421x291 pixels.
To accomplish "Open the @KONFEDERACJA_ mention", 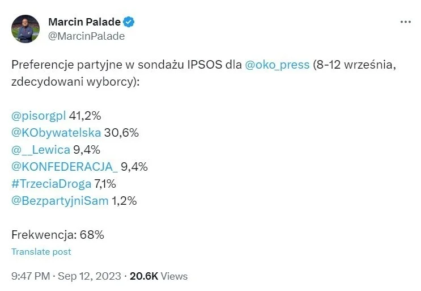I will coord(65,167).
